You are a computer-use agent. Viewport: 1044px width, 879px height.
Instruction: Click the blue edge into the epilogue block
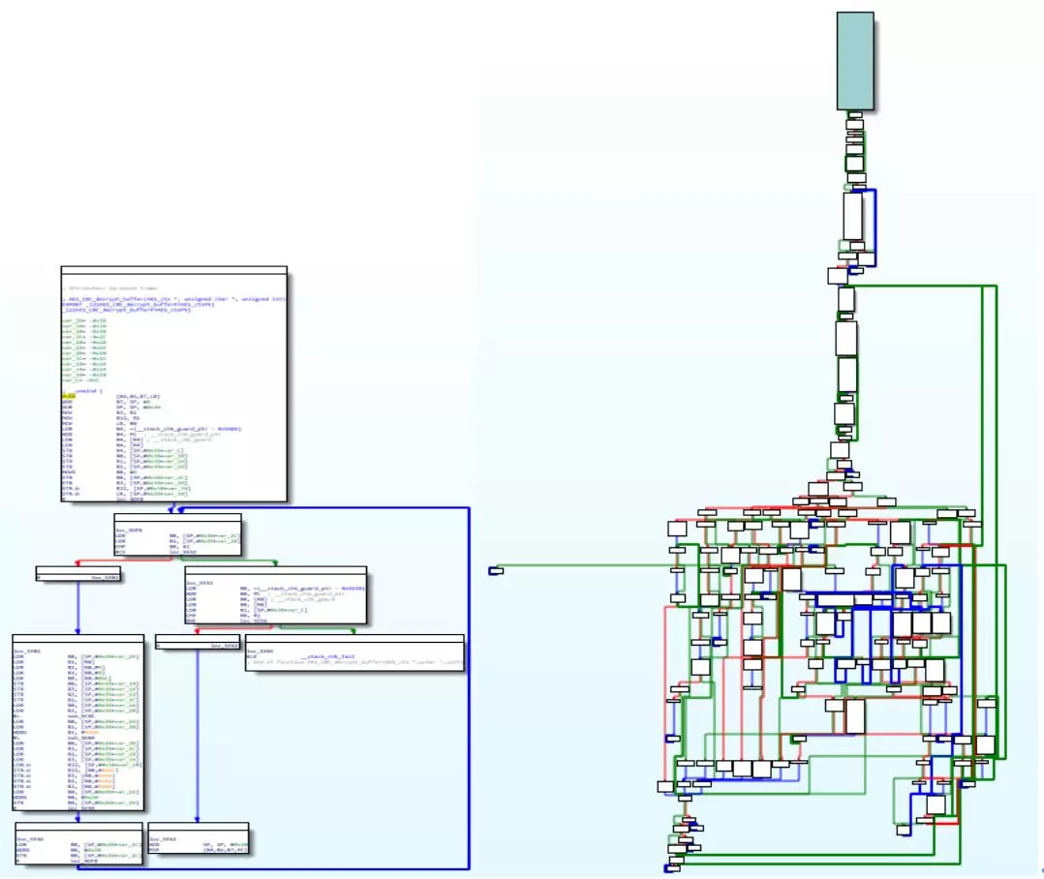[198, 736]
